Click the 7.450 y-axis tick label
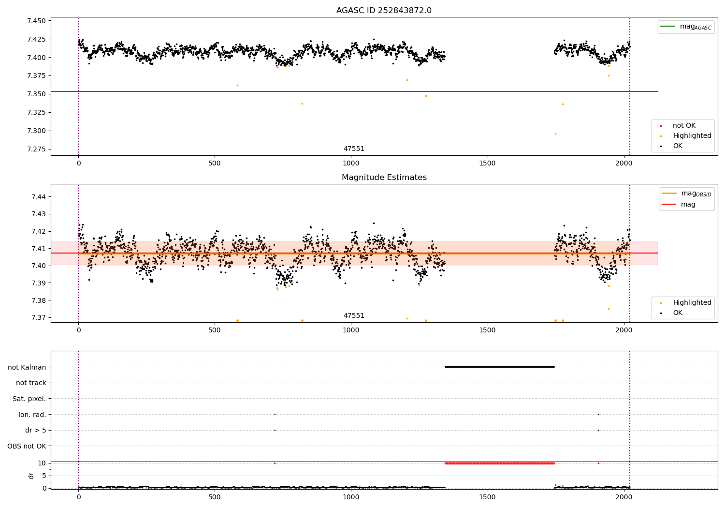The image size is (725, 508). [36, 21]
